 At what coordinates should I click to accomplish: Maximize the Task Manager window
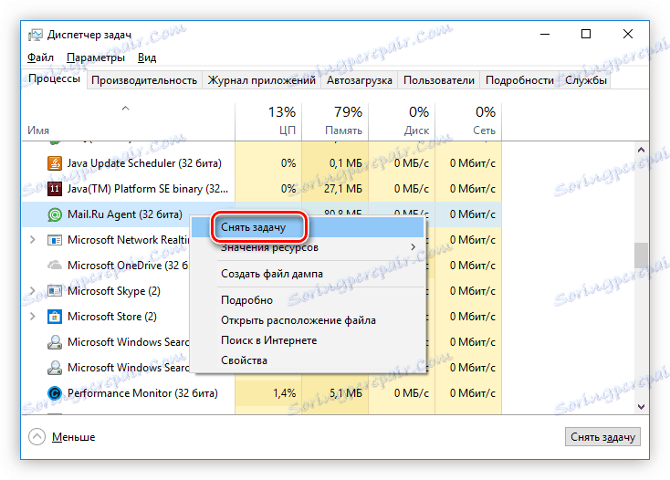coord(586,34)
